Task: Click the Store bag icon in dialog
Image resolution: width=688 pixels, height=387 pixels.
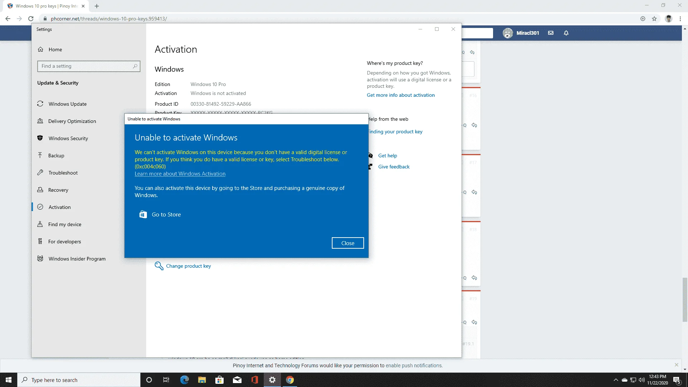Action: click(143, 214)
